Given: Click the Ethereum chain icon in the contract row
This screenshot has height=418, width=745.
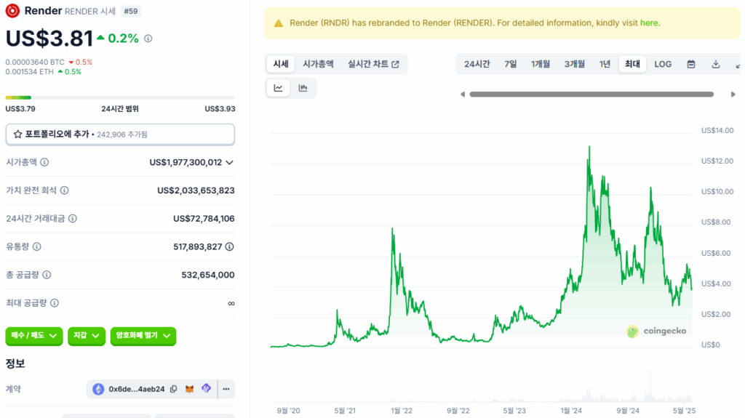Looking at the screenshot, I should [x=98, y=389].
